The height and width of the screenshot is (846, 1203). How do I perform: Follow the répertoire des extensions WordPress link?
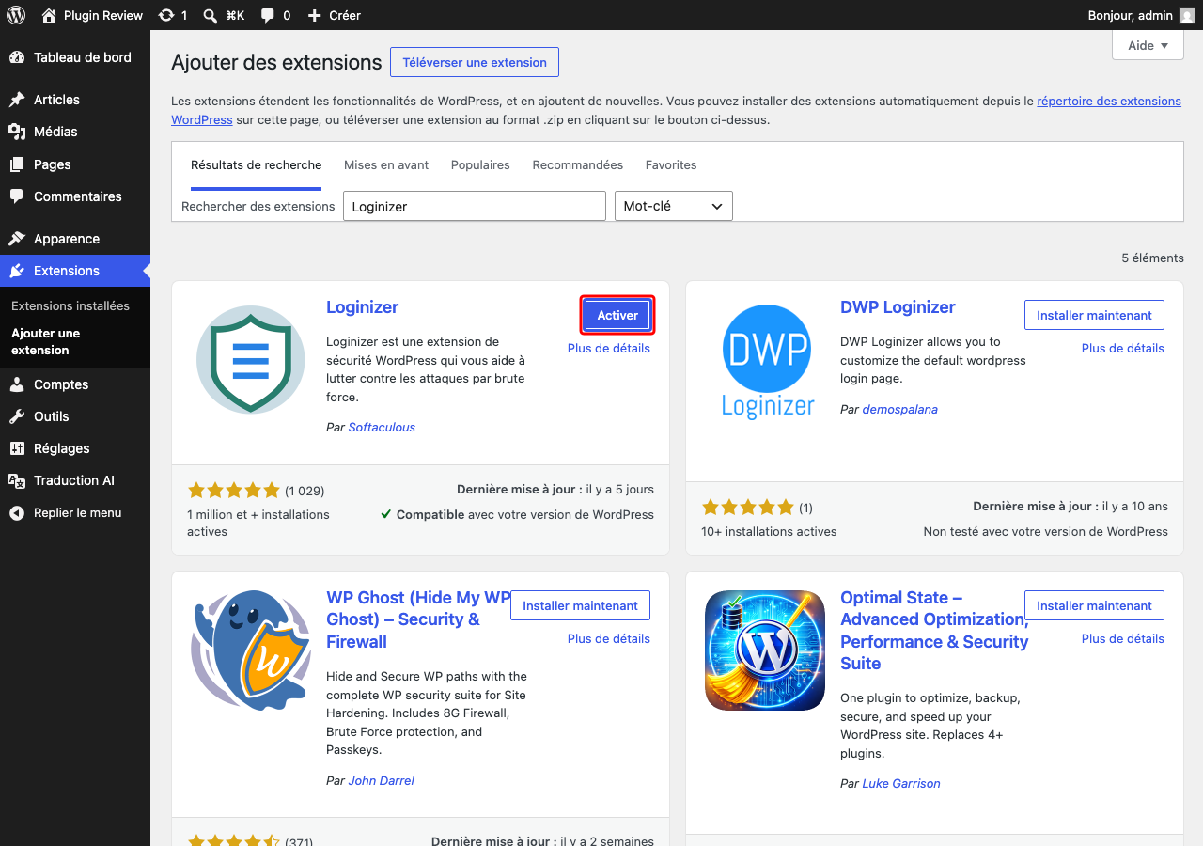pos(1109,101)
